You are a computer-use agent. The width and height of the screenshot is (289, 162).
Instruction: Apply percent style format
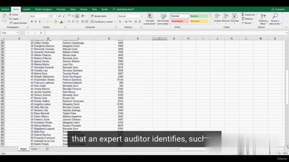tap(126, 22)
